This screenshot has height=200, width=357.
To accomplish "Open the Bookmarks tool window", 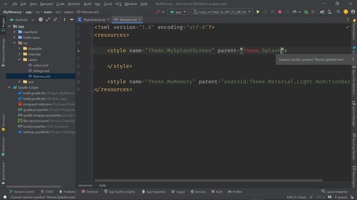I will [3, 147].
